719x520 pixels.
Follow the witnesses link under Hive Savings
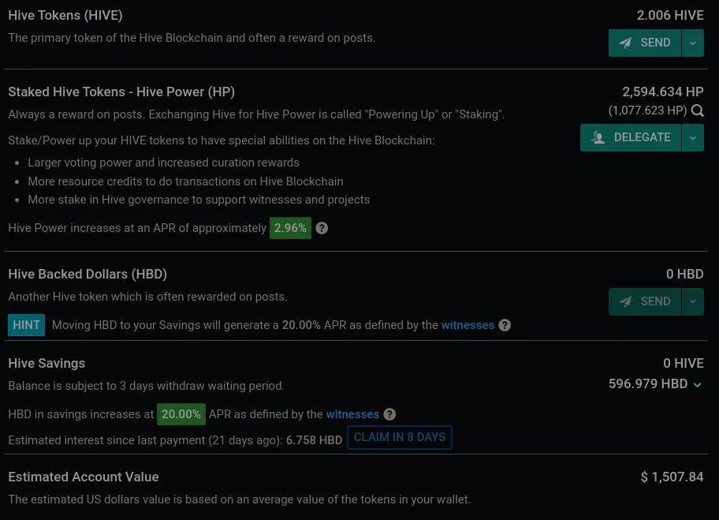[x=352, y=414]
